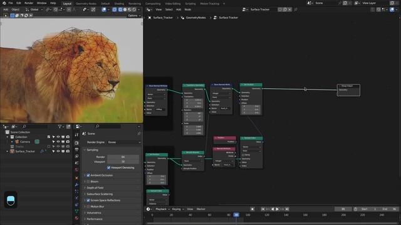The width and height of the screenshot is (401, 225).
Task: Toggle exclude checkbox for Collection
Action: (49, 137)
